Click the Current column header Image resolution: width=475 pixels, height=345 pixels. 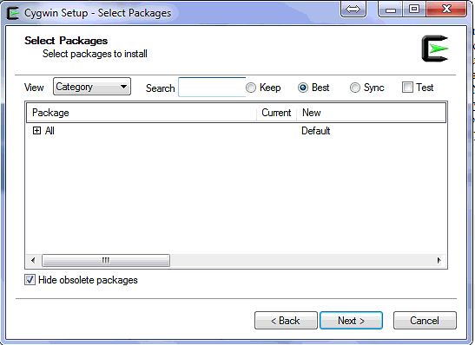coord(277,113)
